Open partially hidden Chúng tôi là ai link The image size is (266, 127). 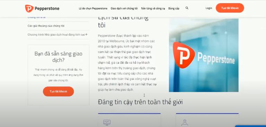[x=37, y=17]
